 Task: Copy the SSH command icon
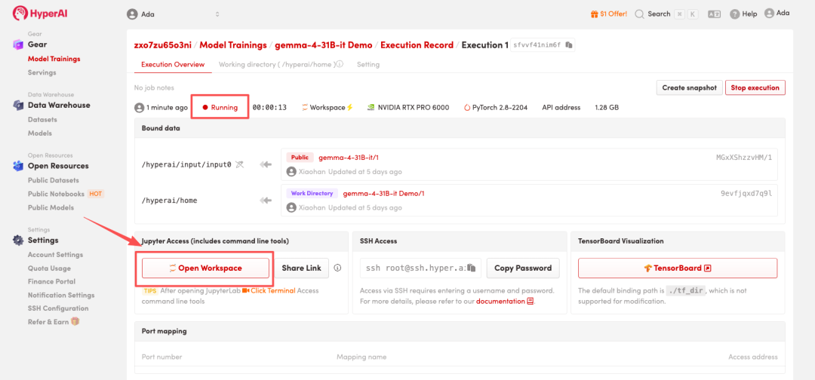pyautogui.click(x=471, y=268)
